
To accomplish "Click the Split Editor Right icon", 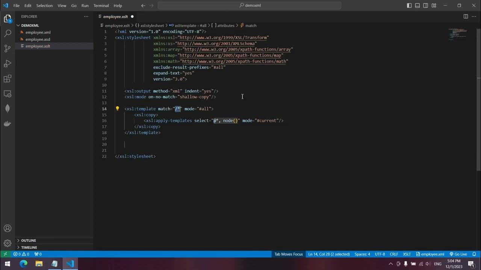I will tap(466, 16).
